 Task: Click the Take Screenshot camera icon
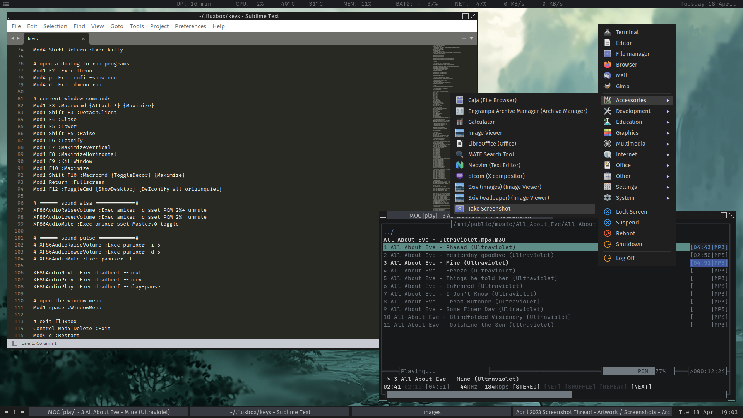pyautogui.click(x=460, y=209)
